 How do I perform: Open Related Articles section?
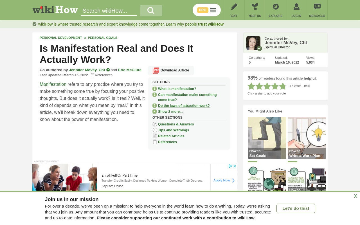point(171,136)
